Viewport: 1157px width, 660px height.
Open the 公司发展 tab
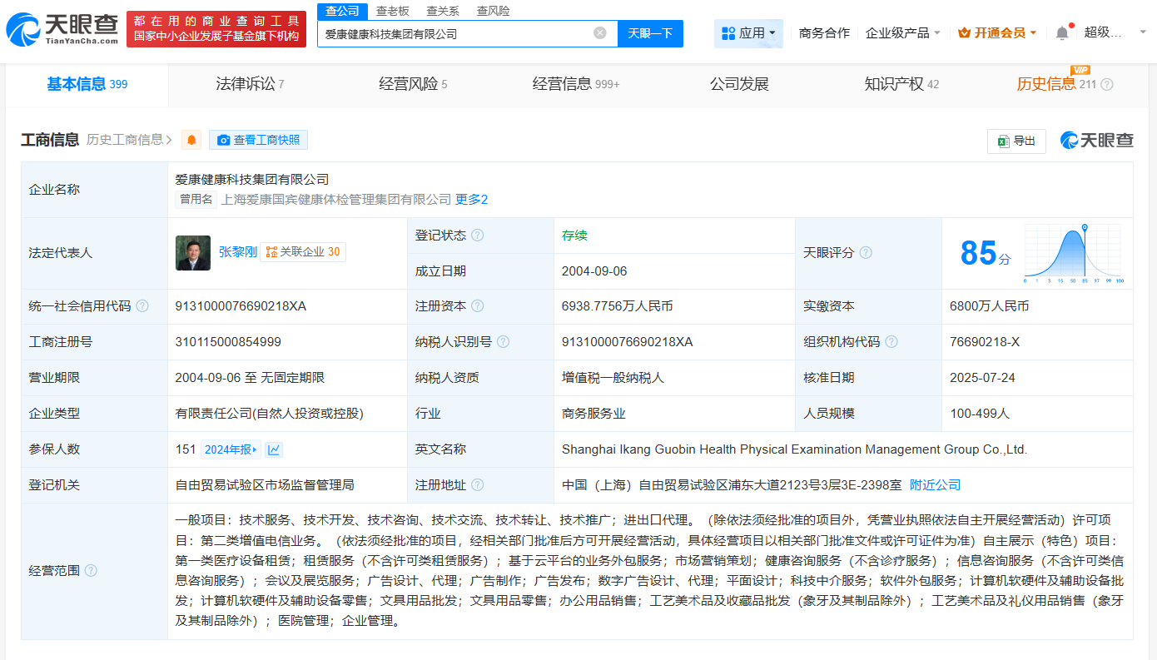pos(739,84)
